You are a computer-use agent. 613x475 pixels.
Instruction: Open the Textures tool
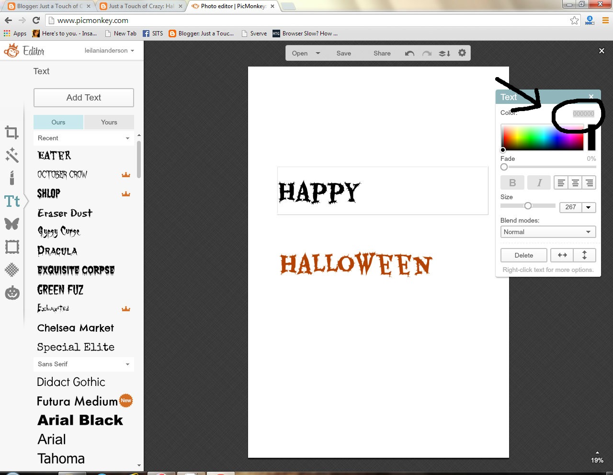click(x=12, y=270)
